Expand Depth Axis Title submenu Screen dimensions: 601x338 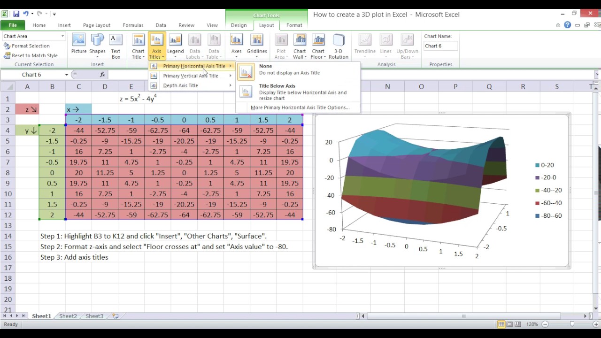tap(192, 85)
